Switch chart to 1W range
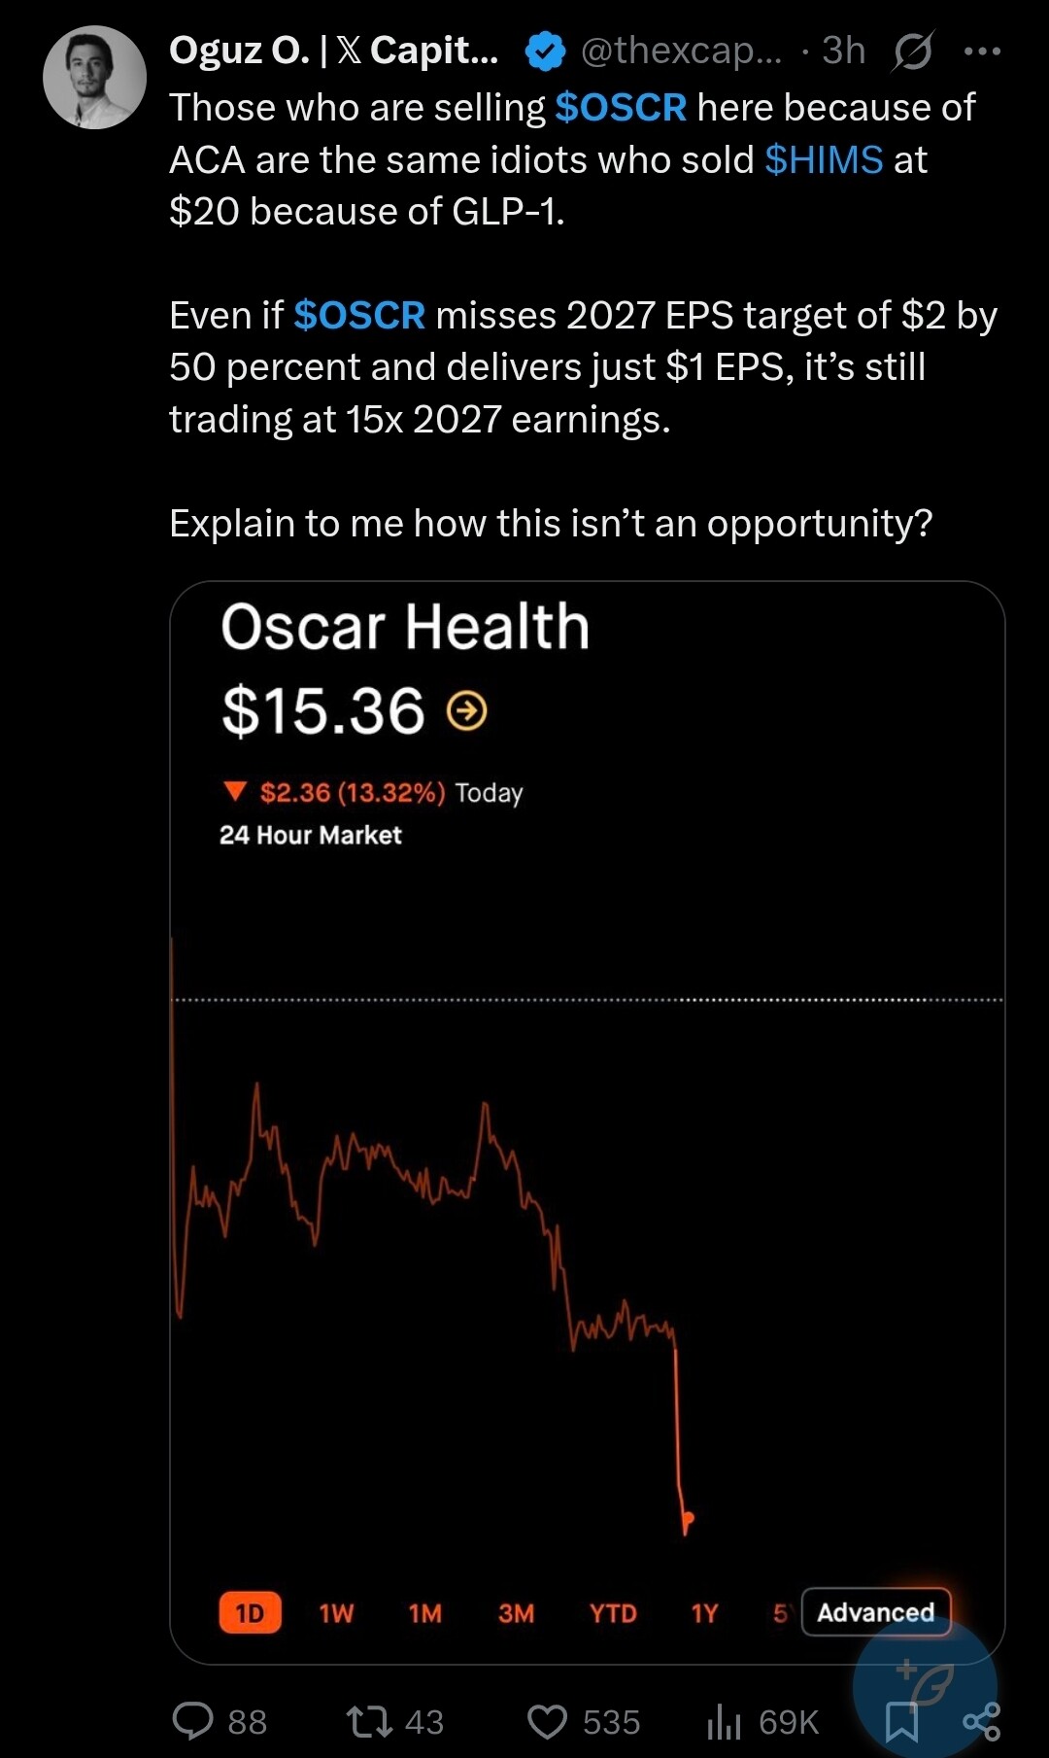The image size is (1049, 1758). [x=336, y=1613]
